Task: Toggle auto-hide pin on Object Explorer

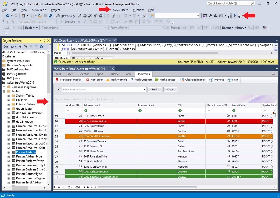Action: tap(45, 41)
